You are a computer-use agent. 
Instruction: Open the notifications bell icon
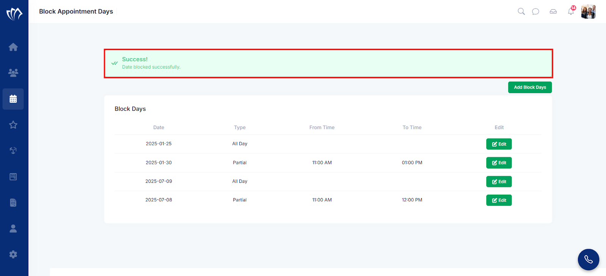(571, 11)
